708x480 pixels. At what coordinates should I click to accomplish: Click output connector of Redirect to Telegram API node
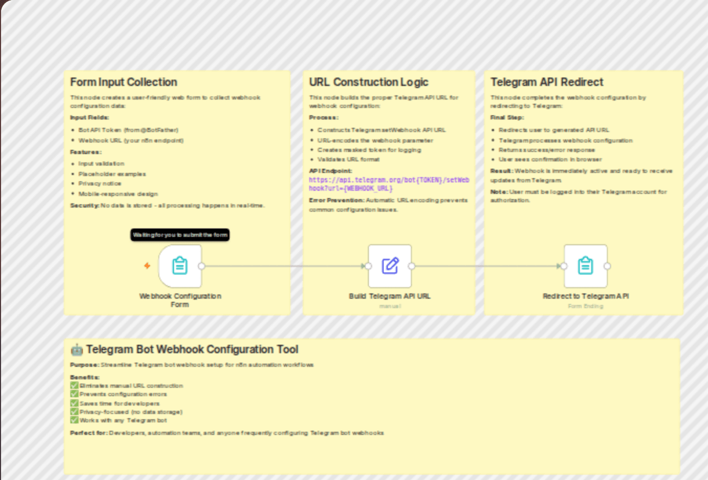pyautogui.click(x=607, y=266)
